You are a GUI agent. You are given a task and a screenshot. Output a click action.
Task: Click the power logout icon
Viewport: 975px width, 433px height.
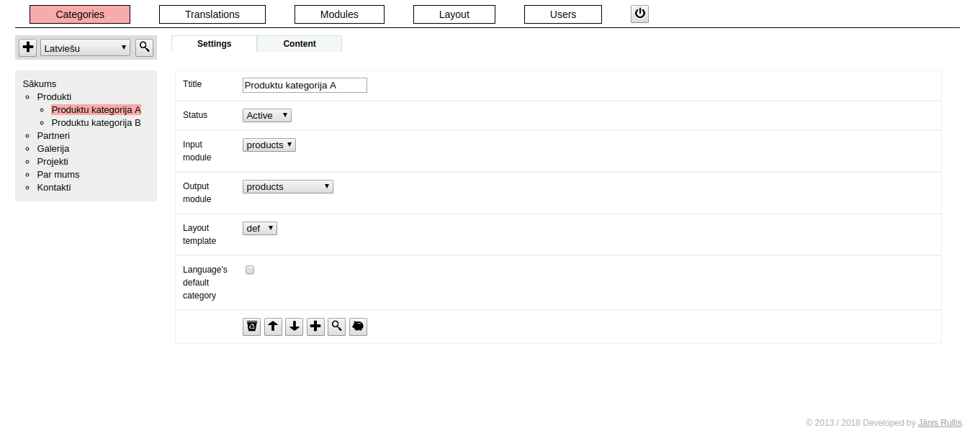(639, 14)
